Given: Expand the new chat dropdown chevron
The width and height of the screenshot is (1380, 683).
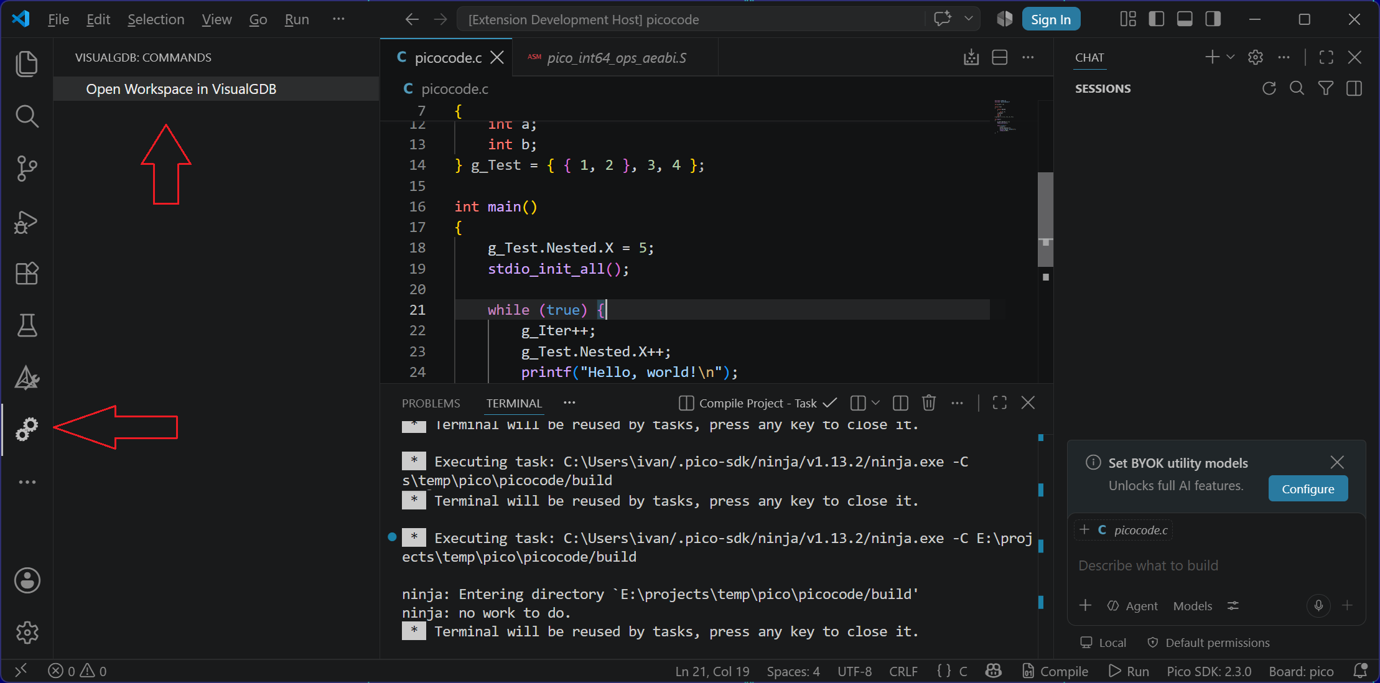Looking at the screenshot, I should tap(1230, 57).
